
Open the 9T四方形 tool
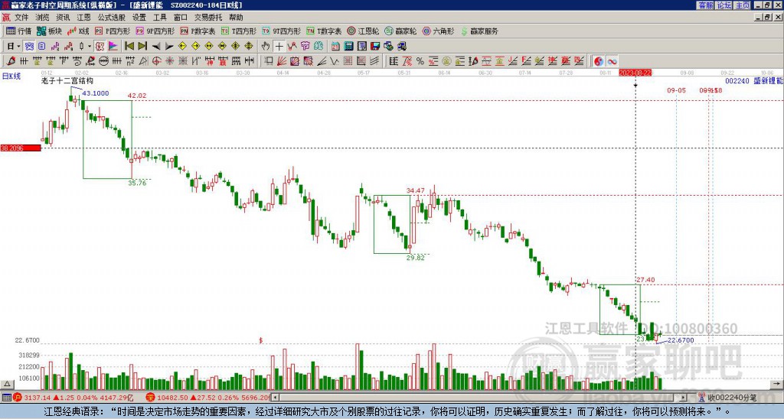[282, 31]
